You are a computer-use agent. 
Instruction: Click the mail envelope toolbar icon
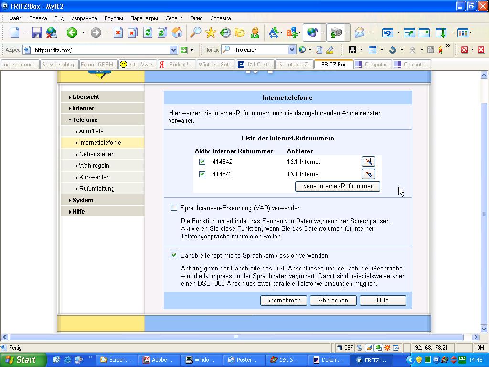click(359, 32)
